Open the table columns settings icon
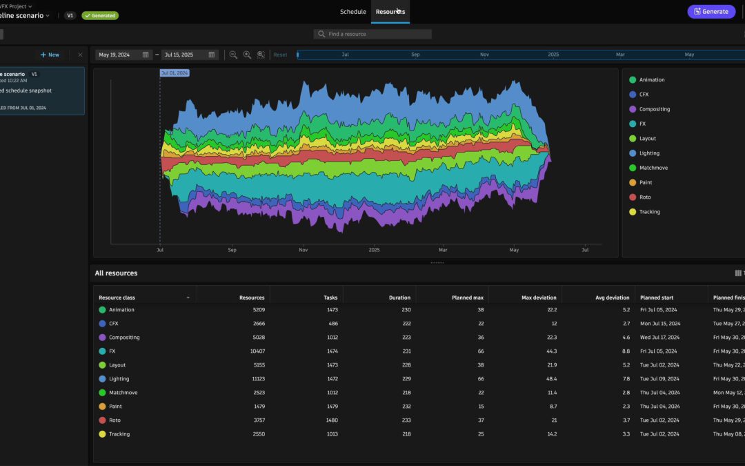The height and width of the screenshot is (466, 745). pyautogui.click(x=738, y=273)
